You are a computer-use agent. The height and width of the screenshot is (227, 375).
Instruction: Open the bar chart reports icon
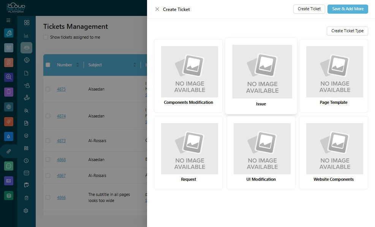(x=26, y=36)
